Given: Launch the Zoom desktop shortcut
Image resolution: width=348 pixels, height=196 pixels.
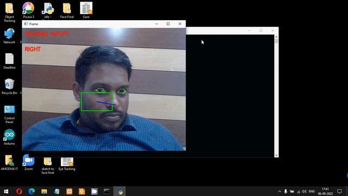Looking at the screenshot, I should 28,162.
